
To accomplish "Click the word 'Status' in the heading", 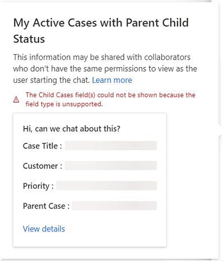I will pos(29,39).
